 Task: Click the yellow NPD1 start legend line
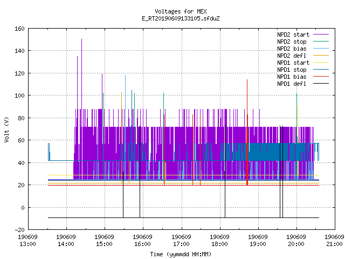321,63
